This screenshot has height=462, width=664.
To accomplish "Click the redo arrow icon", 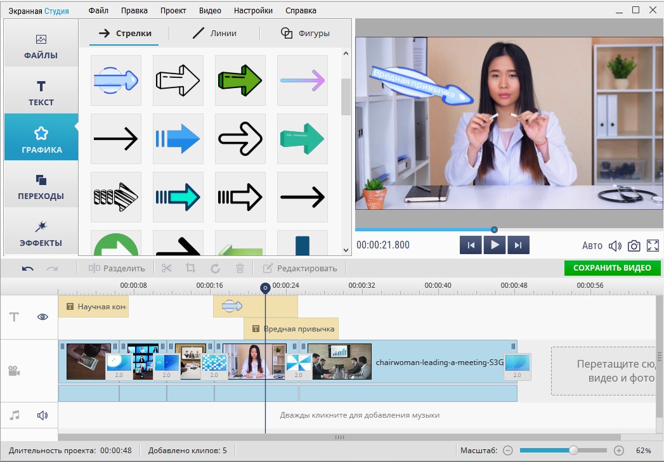I will point(52,269).
